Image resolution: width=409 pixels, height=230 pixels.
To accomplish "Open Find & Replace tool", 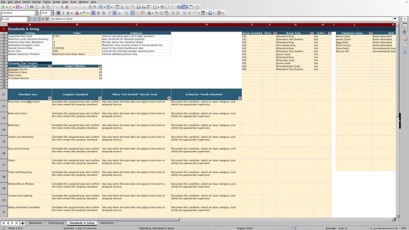I will 90,7.
